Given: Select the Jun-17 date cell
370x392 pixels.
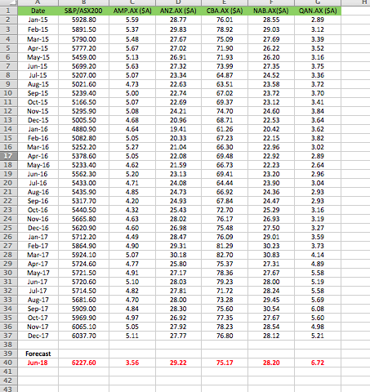Looking at the screenshot, I should [x=38, y=282].
